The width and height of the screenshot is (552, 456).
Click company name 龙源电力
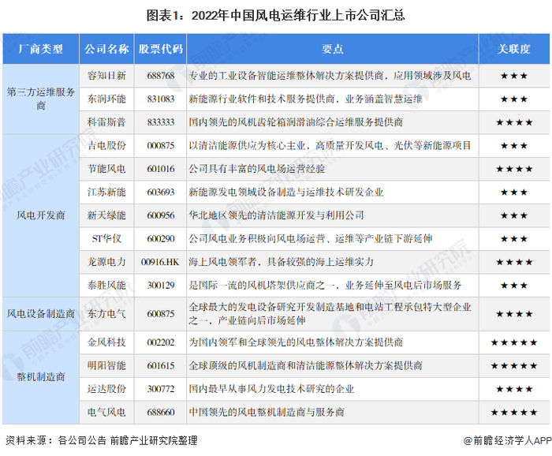(106, 262)
